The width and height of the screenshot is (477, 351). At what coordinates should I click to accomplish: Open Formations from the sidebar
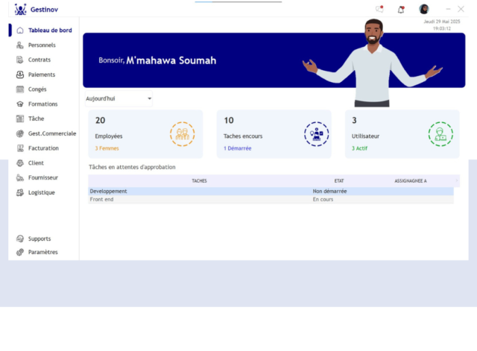tap(43, 104)
